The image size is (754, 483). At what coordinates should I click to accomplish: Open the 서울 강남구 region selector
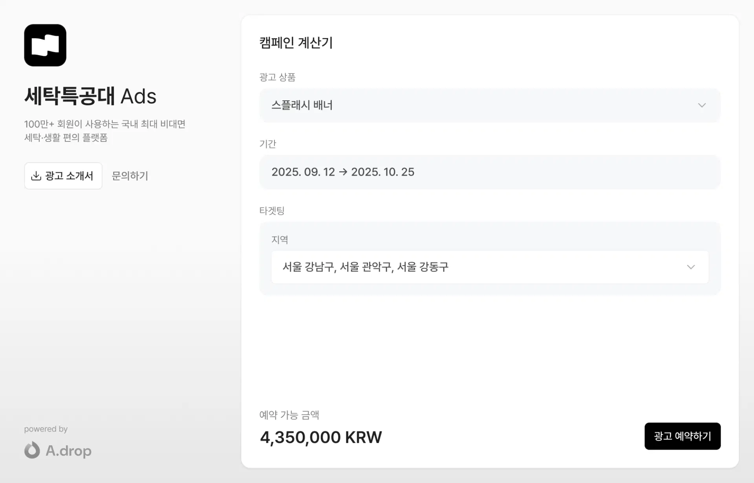489,267
